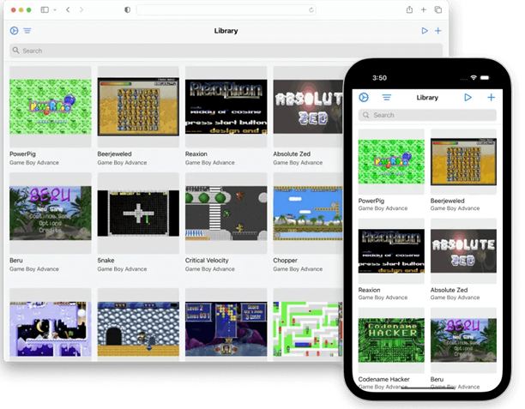The height and width of the screenshot is (409, 525).
Task: Open the Chopper game thumbnail
Action: [308, 214]
